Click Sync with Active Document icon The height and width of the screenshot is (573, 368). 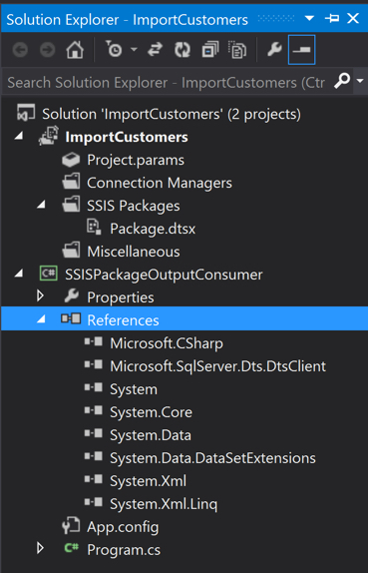click(155, 50)
